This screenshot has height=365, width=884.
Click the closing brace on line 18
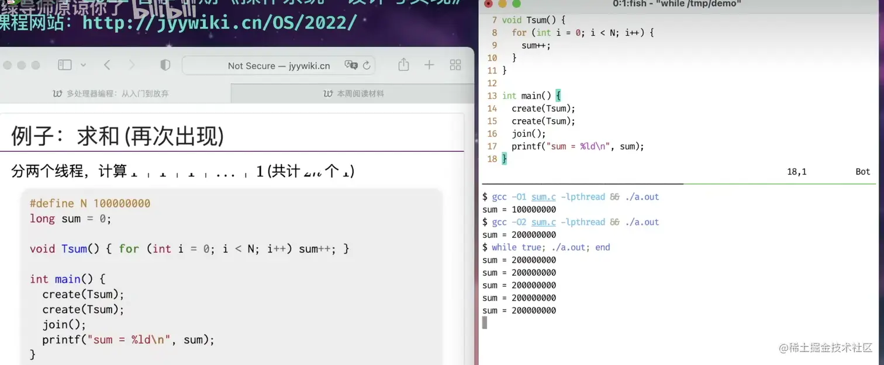click(505, 159)
